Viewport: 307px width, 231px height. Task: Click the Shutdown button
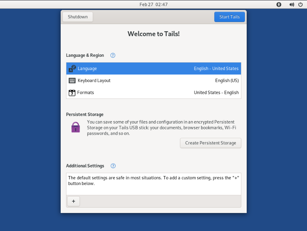pyautogui.click(x=78, y=17)
